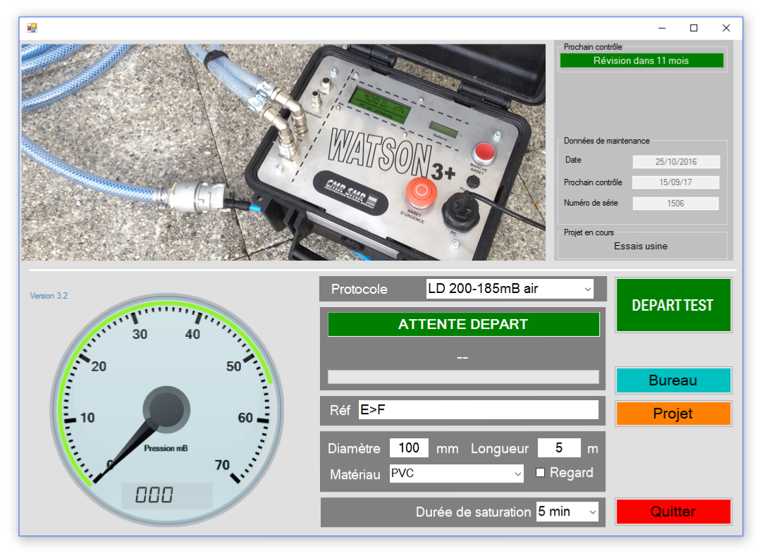769x560 pixels.
Task: Tick the Regard checkbox
Action: pos(540,472)
